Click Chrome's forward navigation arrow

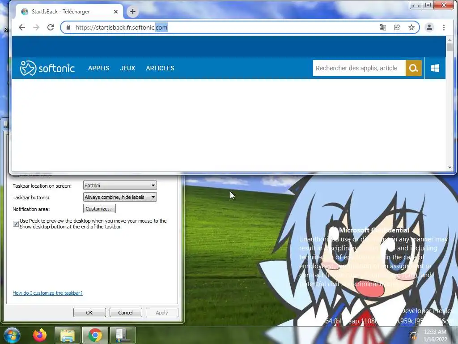click(36, 27)
